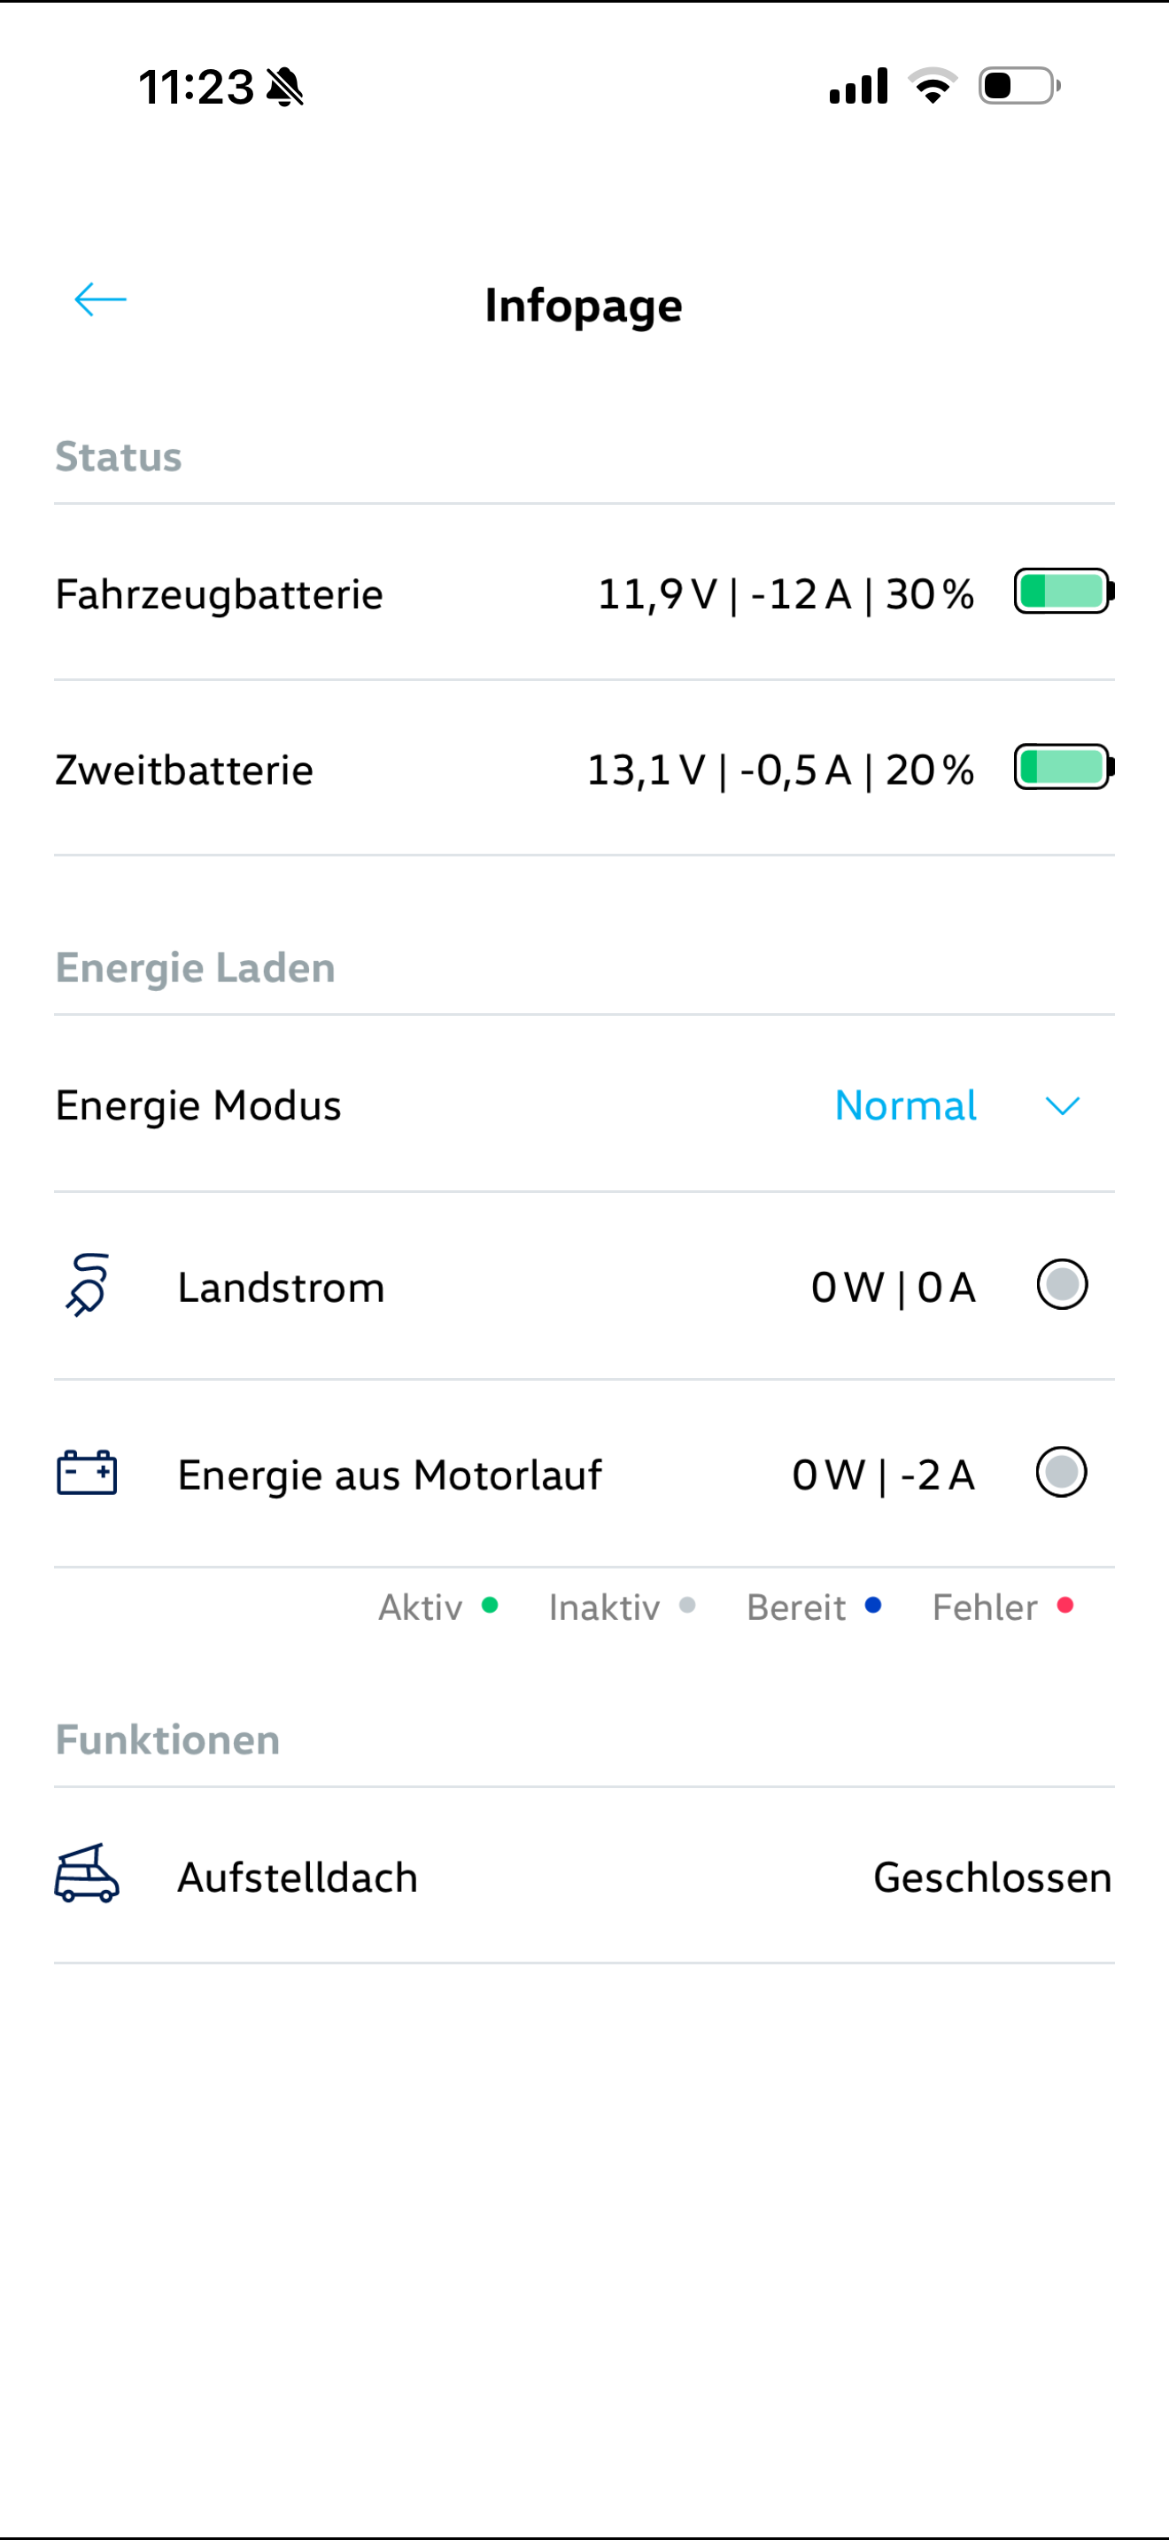Expand the Energie Modus chevron
The height and width of the screenshot is (2540, 1169).
(x=1062, y=1105)
